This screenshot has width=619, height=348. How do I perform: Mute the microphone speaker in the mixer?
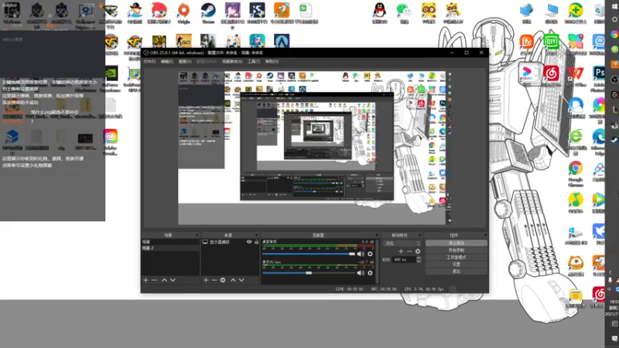pyautogui.click(x=361, y=273)
